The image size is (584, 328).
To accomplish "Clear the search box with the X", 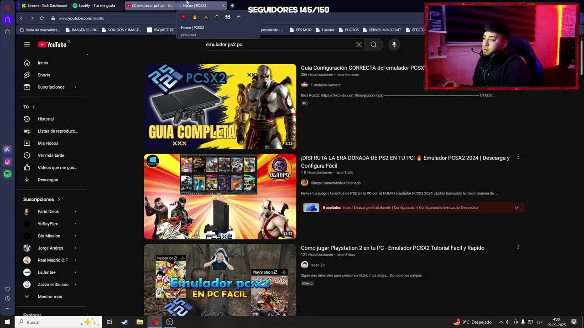I will pos(359,45).
